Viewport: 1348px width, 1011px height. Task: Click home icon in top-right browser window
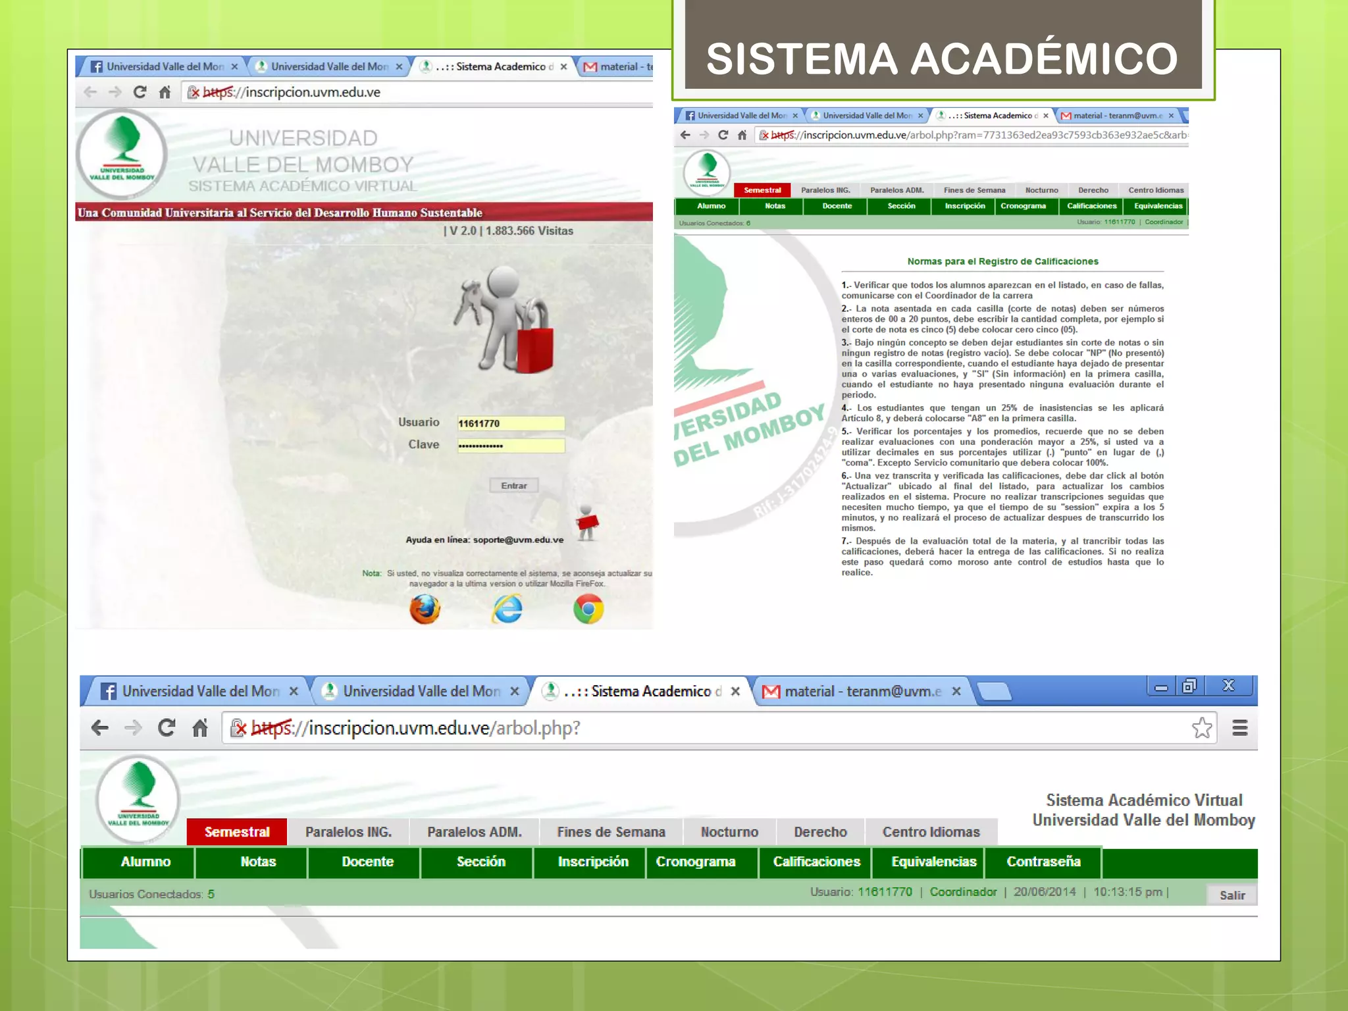(x=742, y=135)
